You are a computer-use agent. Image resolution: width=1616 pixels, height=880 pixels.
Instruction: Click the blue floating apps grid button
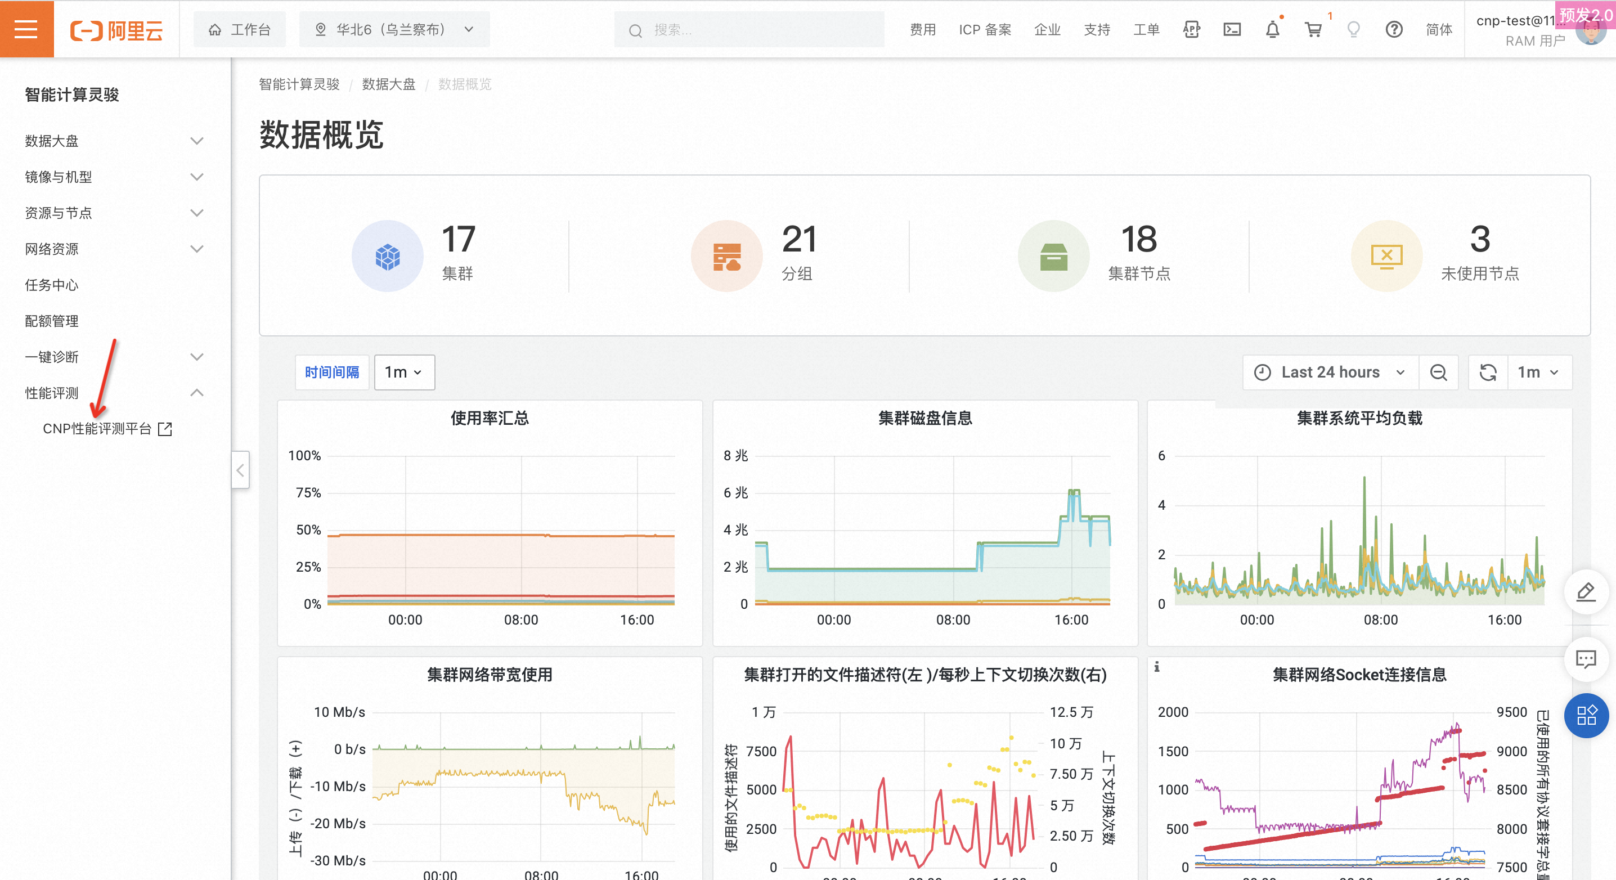(1586, 715)
